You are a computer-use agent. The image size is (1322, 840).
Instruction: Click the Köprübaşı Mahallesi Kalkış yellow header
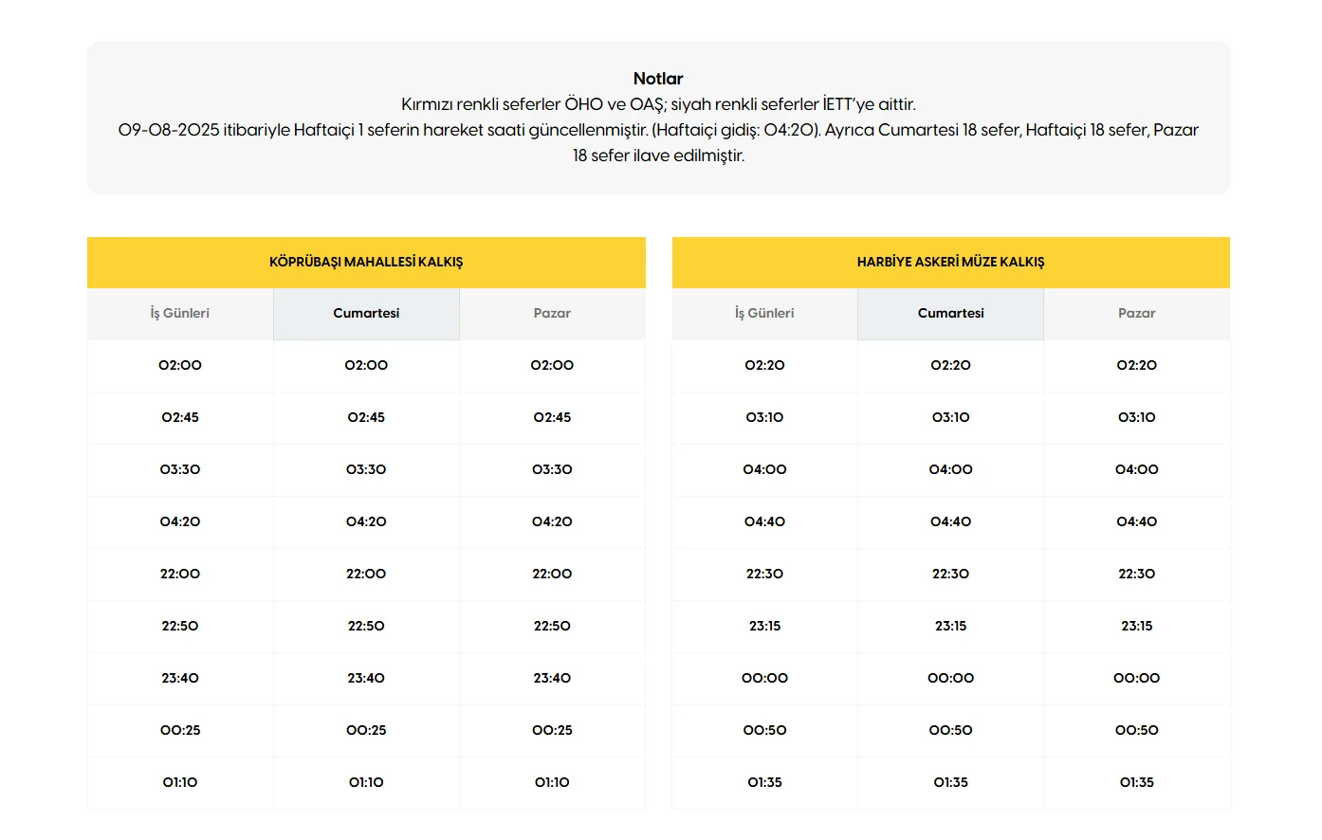366,263
